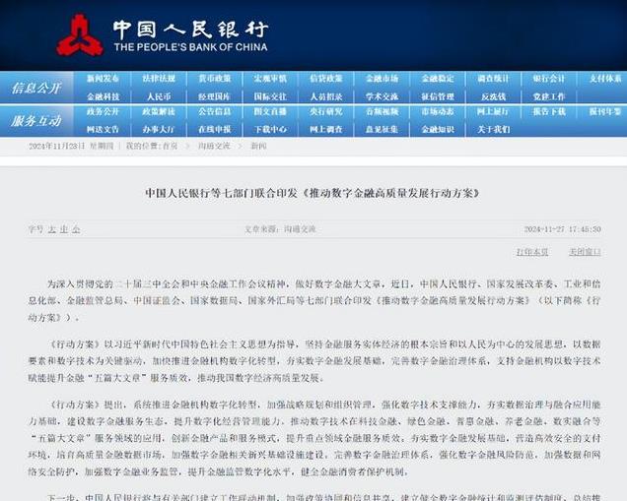Open the 宏观审慎 menu item
This screenshot has width=627, height=501.
coord(270,79)
